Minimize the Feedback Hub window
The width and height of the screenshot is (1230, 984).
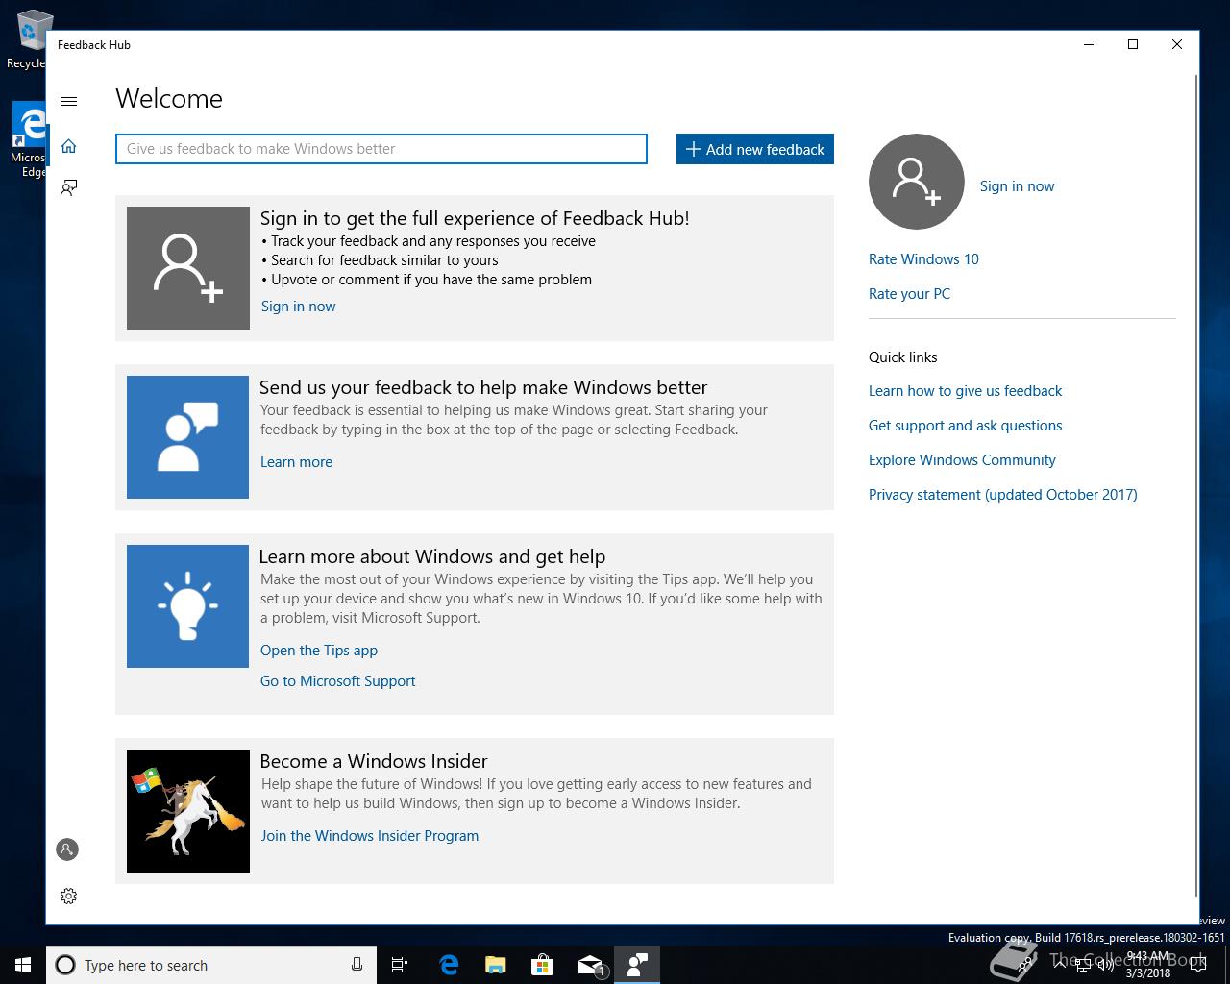click(1089, 44)
